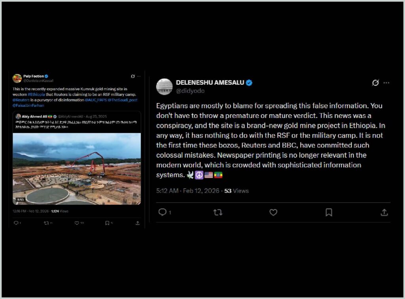The height and width of the screenshot is (299, 405).
Task: Open Grok icon on DELENESHU AMESALU's tweet
Action: point(375,83)
